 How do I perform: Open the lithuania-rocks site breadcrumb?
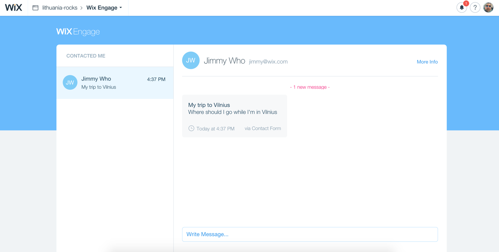pos(60,8)
